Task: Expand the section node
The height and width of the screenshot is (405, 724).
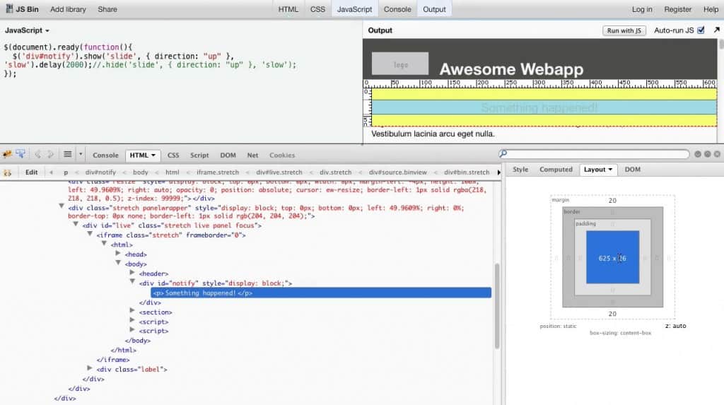Action: click(132, 311)
